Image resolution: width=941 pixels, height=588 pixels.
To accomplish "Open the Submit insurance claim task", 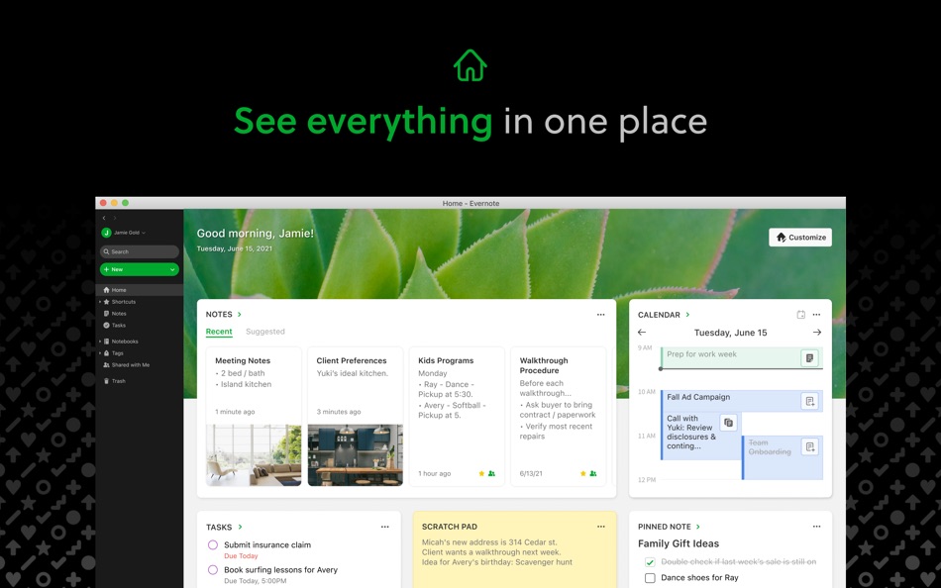I will click(267, 544).
